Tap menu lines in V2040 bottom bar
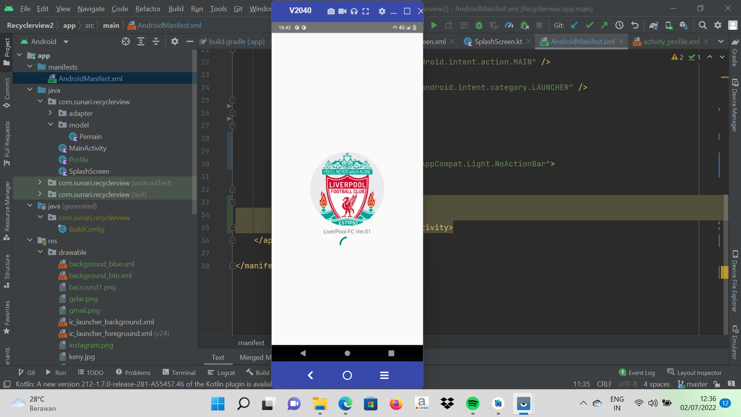This screenshot has height=417, width=741. click(384, 375)
